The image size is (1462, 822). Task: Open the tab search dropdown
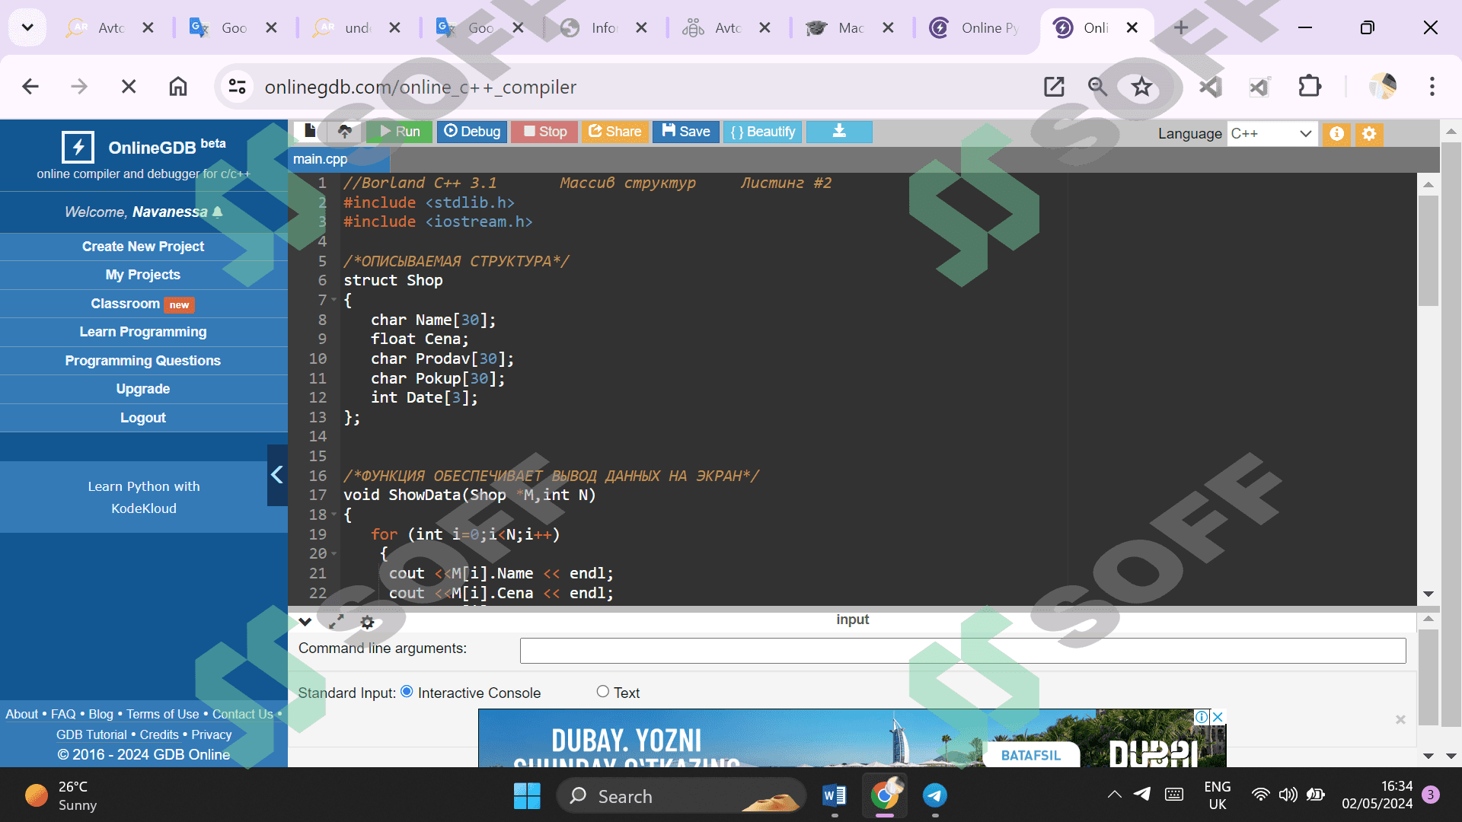pyautogui.click(x=27, y=28)
